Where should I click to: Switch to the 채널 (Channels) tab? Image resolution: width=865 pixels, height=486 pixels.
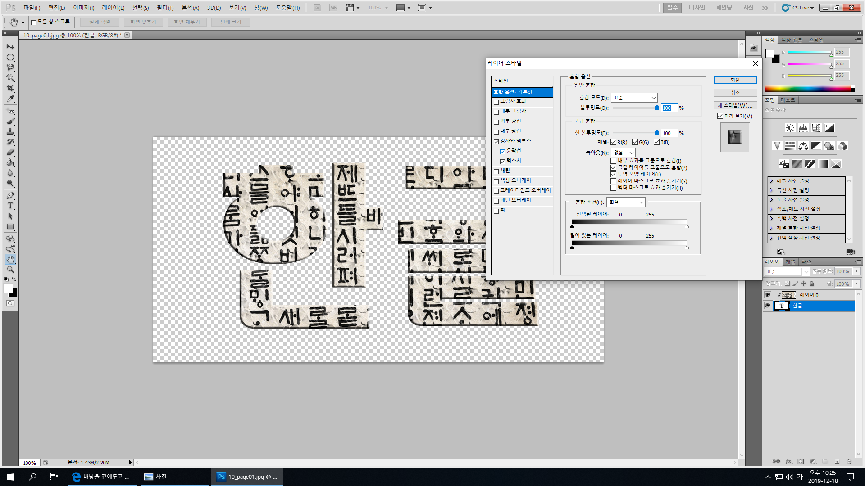(x=790, y=261)
